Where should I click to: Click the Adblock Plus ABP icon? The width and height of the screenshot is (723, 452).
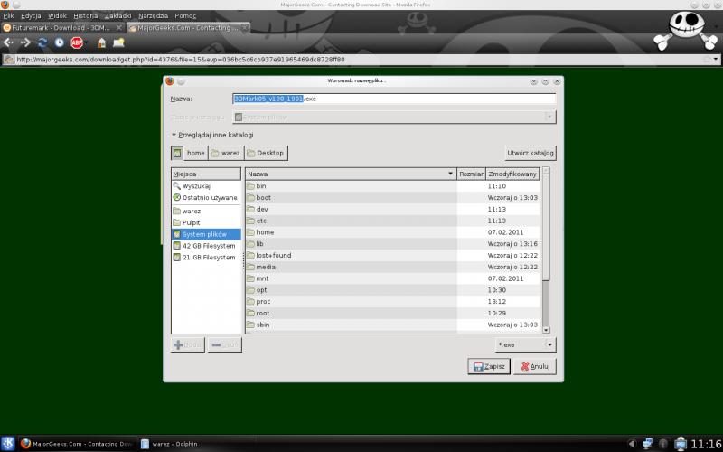point(77,42)
